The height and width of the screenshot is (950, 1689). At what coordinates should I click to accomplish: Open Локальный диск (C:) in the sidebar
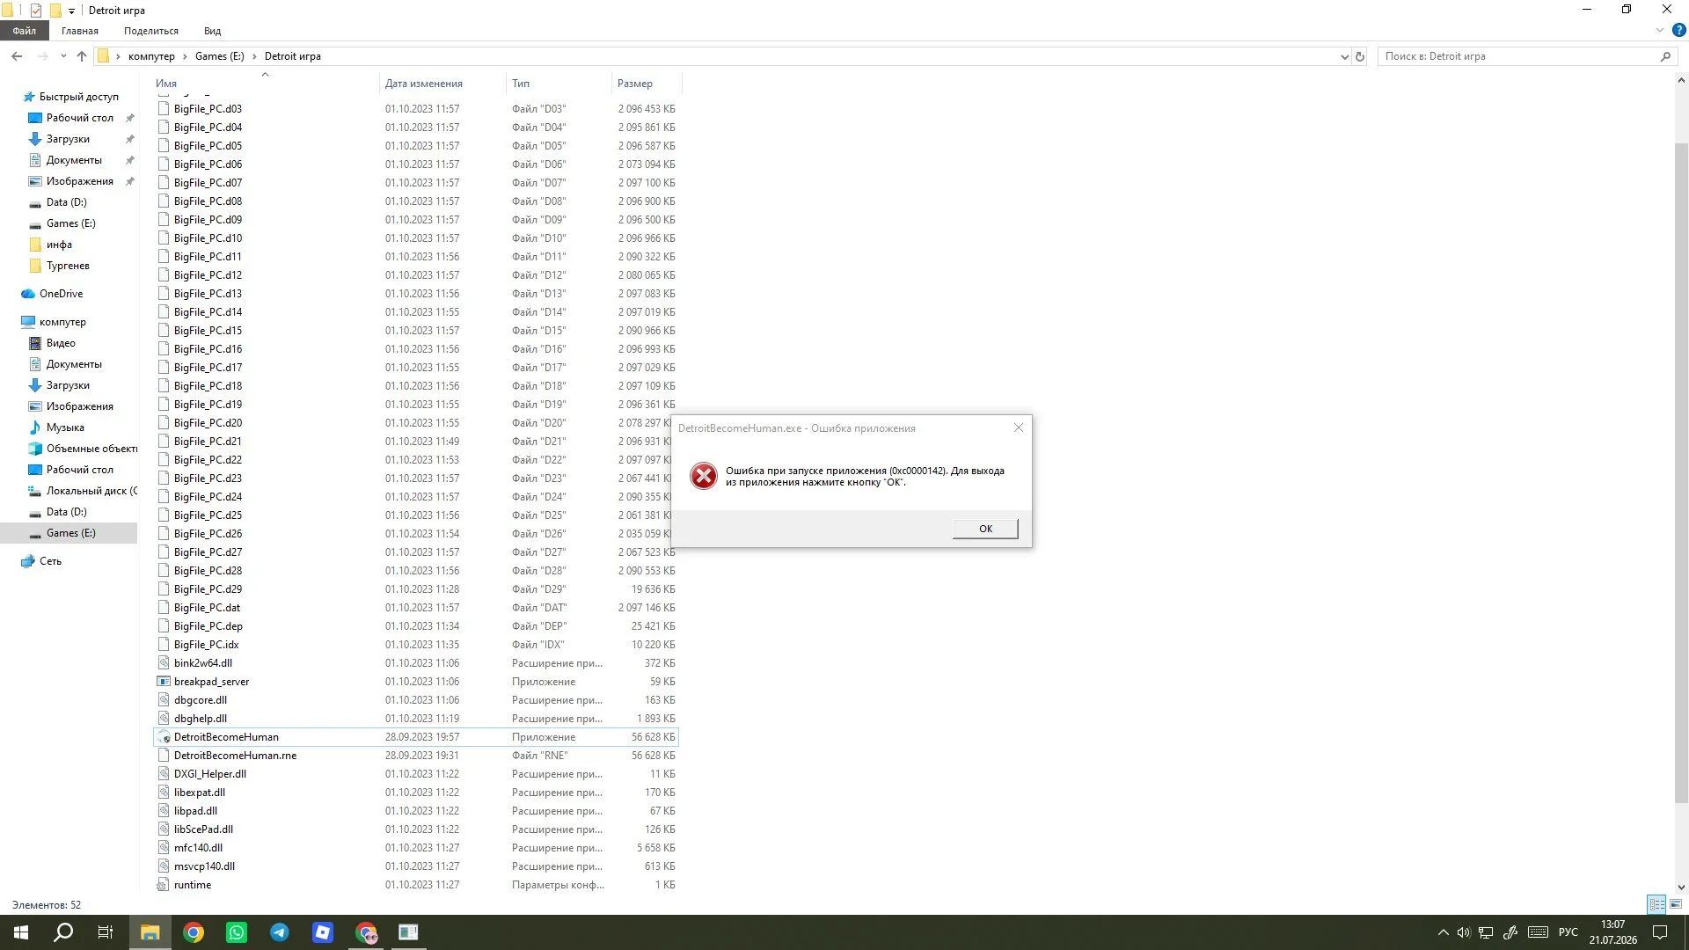91,491
